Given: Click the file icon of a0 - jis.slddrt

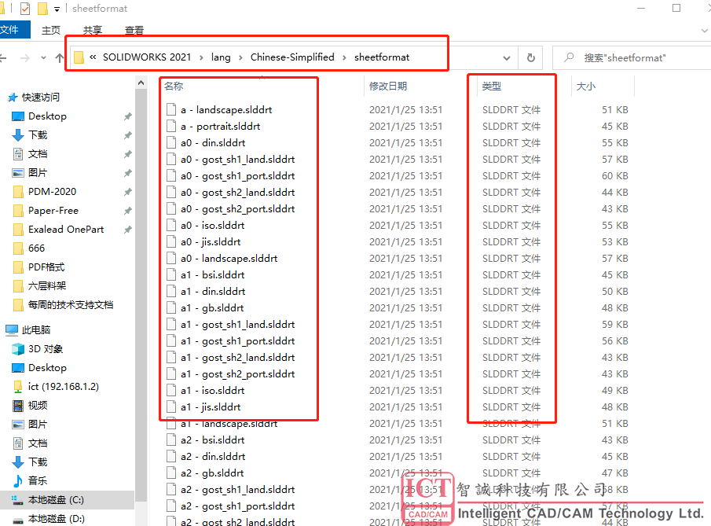Looking at the screenshot, I should 171,241.
